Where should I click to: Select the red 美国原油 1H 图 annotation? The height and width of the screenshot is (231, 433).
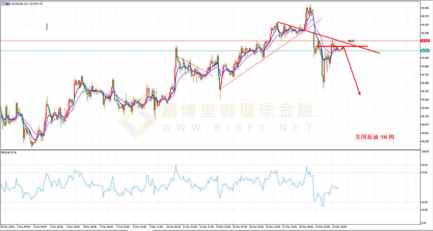pos(375,137)
